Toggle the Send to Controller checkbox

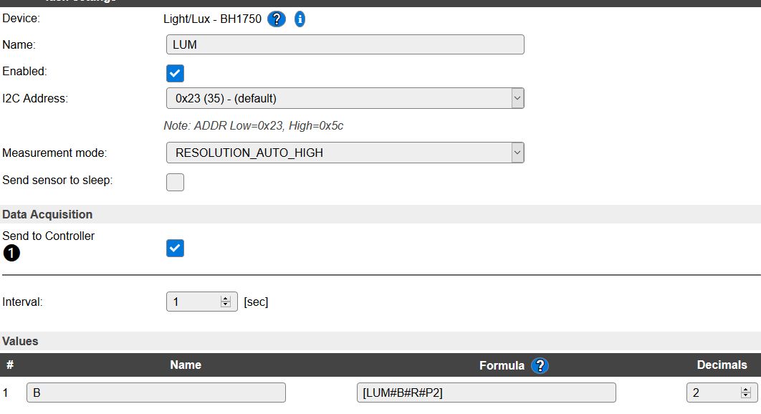[x=176, y=248]
